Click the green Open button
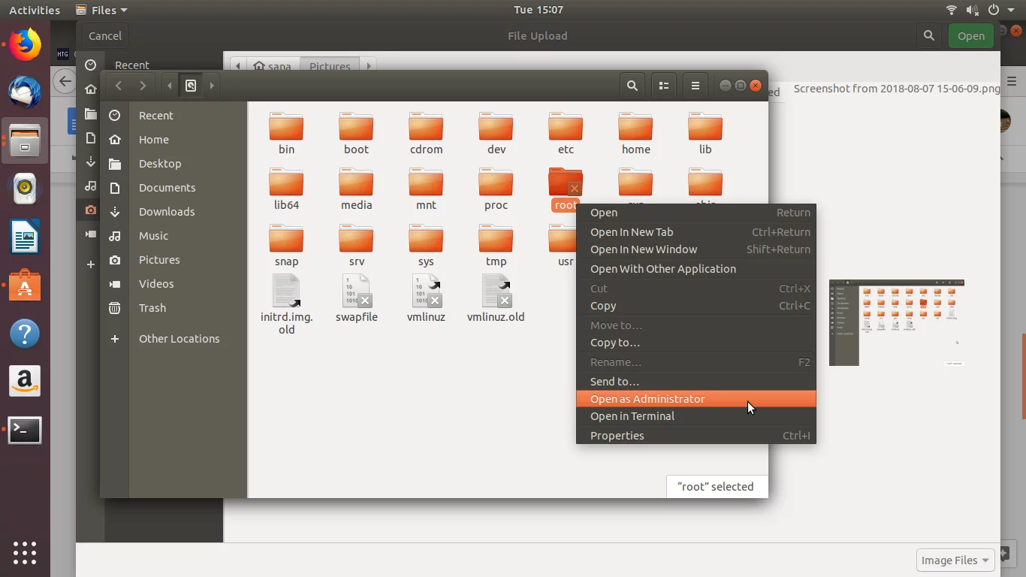This screenshot has width=1026, height=577. coord(970,36)
